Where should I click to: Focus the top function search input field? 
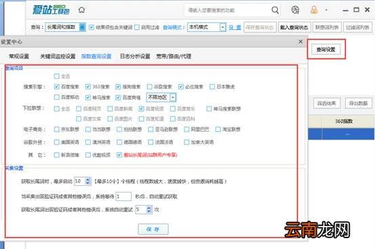pos(227,10)
